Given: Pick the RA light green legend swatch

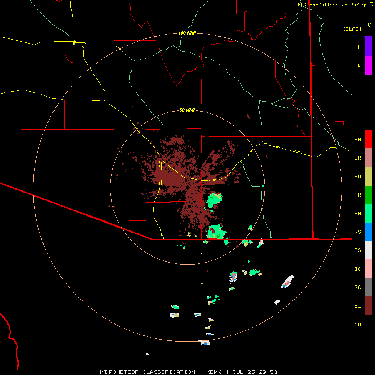Looking at the screenshot, I should pyautogui.click(x=368, y=213).
